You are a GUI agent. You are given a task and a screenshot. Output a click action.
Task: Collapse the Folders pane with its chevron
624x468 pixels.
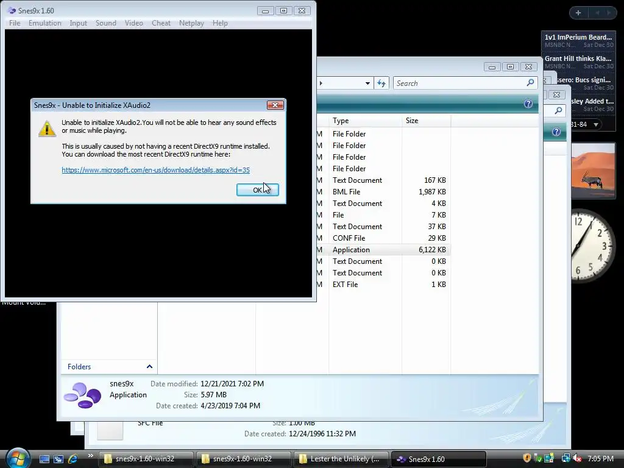pyautogui.click(x=150, y=366)
